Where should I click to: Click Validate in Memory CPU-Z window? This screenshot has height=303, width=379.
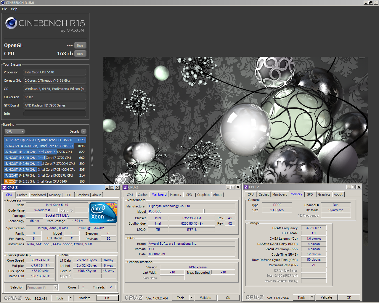[326, 298]
